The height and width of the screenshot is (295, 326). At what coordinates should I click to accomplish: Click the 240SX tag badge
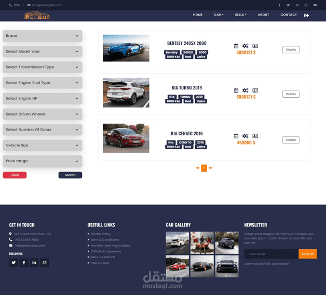pos(188,53)
